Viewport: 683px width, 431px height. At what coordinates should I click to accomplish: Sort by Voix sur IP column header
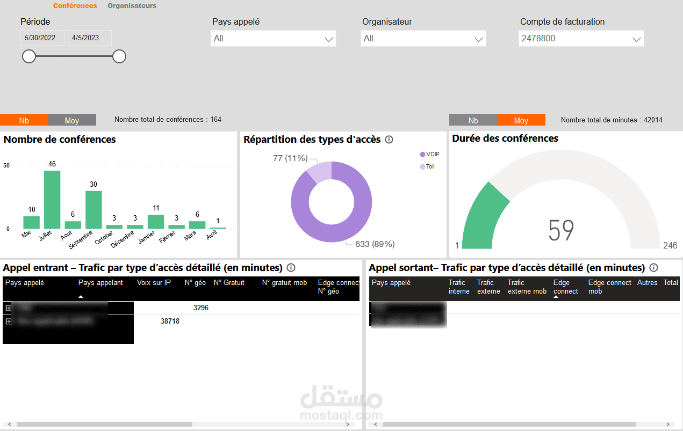pyautogui.click(x=154, y=283)
